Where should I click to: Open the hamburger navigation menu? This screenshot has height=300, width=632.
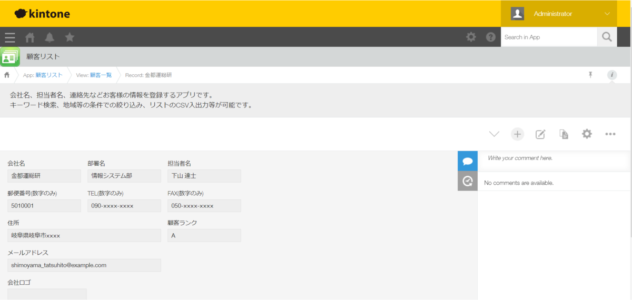[10, 37]
